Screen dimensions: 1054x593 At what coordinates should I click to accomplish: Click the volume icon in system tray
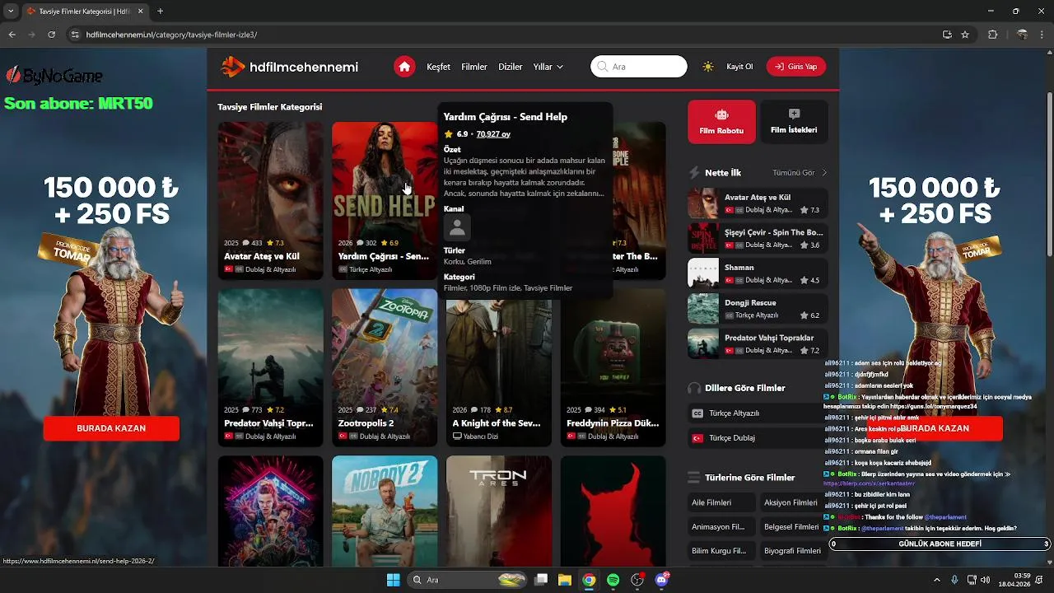(986, 580)
